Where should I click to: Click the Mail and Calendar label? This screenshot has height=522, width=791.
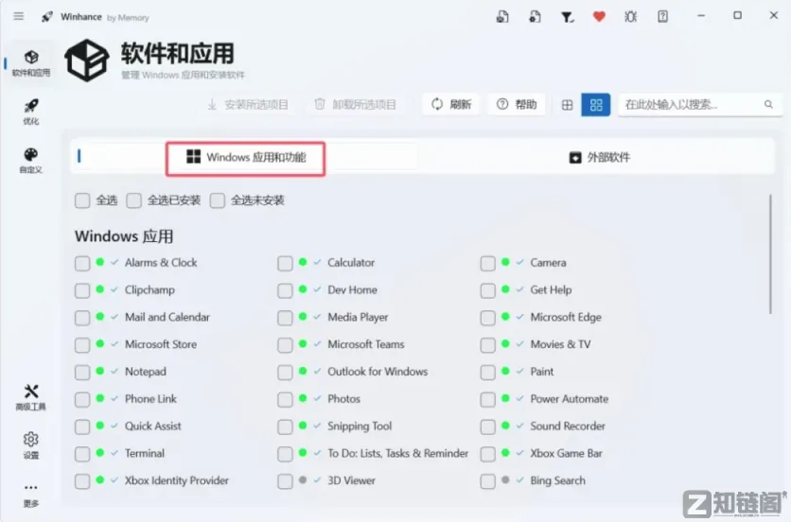tap(167, 317)
